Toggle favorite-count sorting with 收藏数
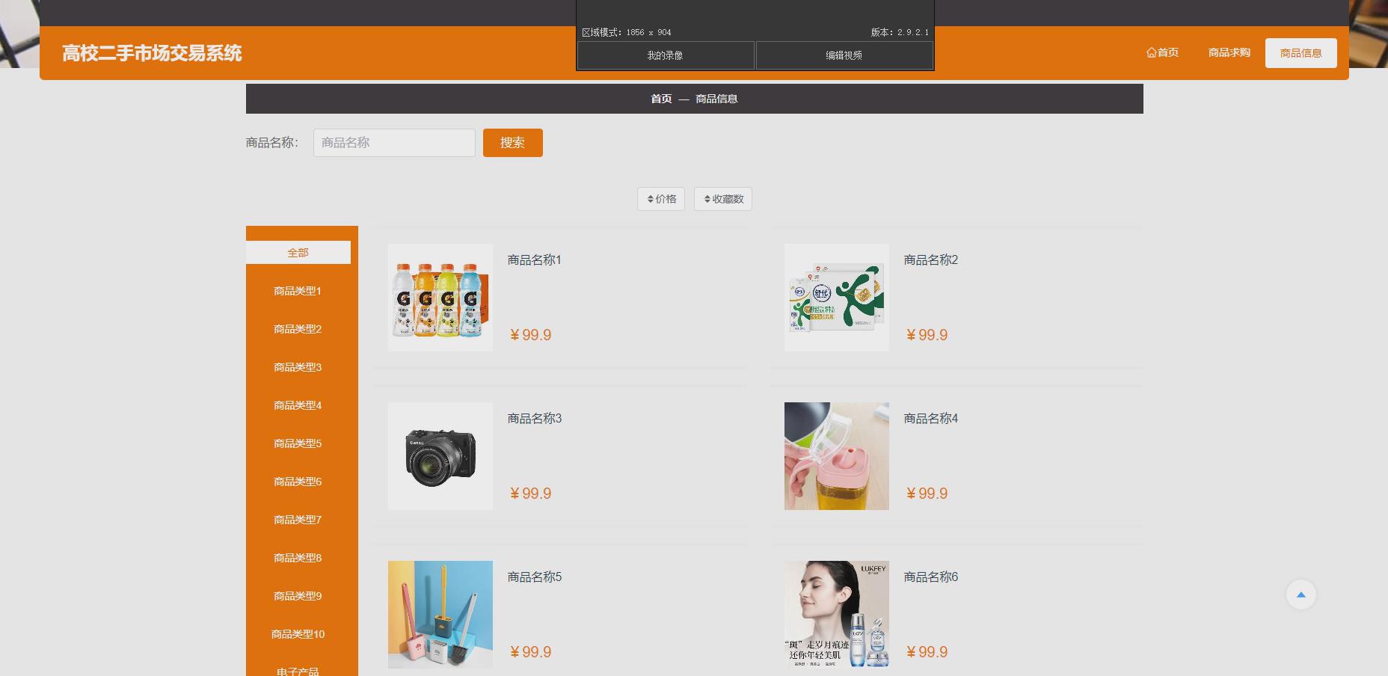This screenshot has width=1388, height=676. pos(723,199)
